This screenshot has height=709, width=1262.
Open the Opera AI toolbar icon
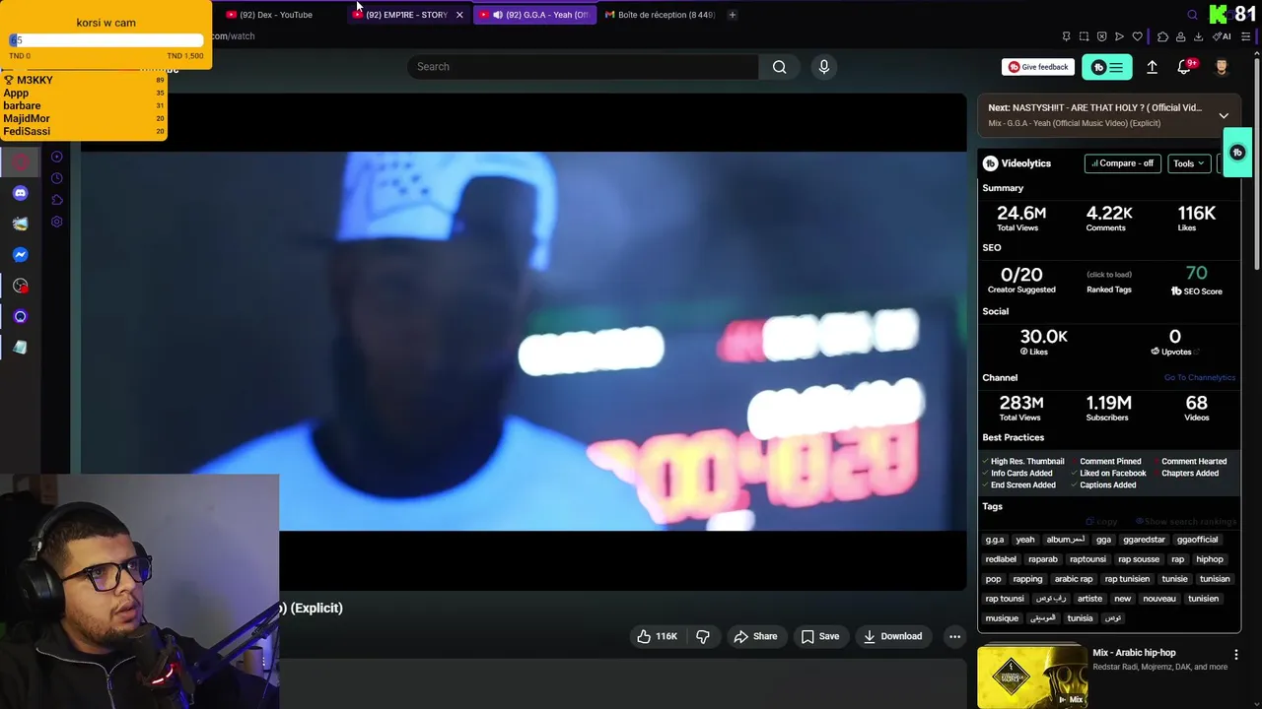click(1222, 36)
